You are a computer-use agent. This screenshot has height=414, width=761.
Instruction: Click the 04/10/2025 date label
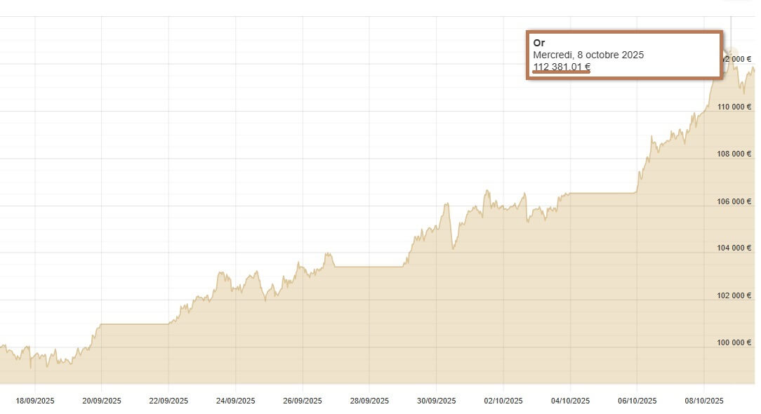pos(570,401)
